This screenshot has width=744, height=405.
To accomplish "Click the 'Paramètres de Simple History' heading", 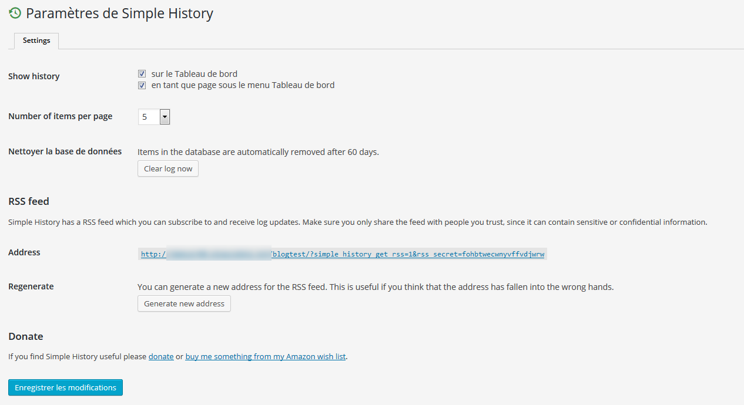I will (119, 13).
